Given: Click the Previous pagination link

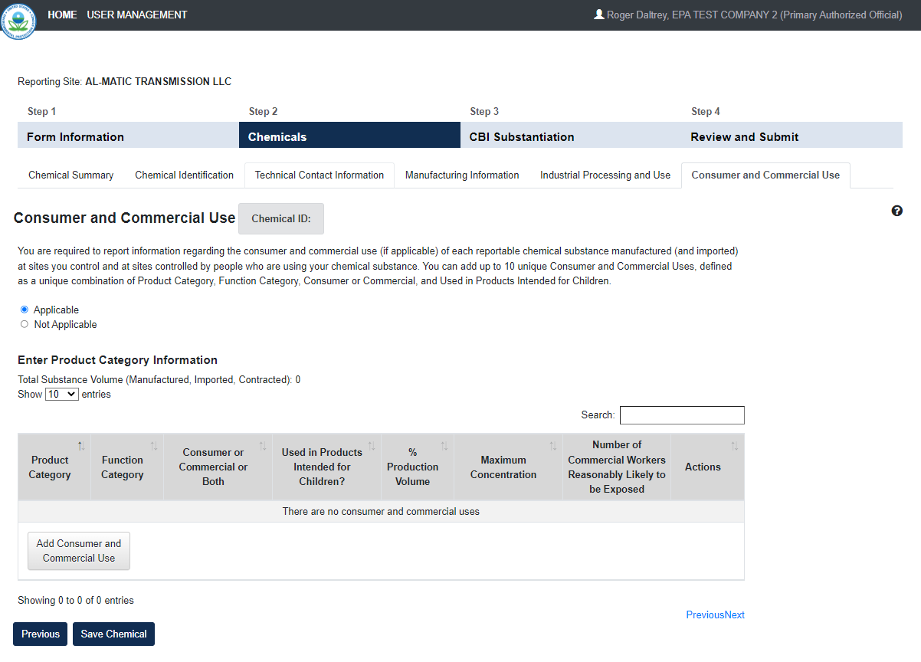Looking at the screenshot, I should [x=705, y=614].
